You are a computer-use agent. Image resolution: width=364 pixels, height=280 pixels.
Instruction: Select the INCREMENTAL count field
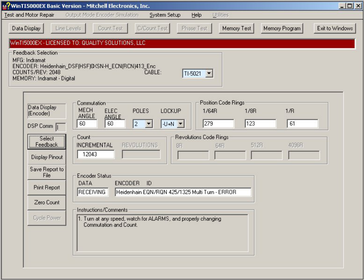[x=96, y=154]
